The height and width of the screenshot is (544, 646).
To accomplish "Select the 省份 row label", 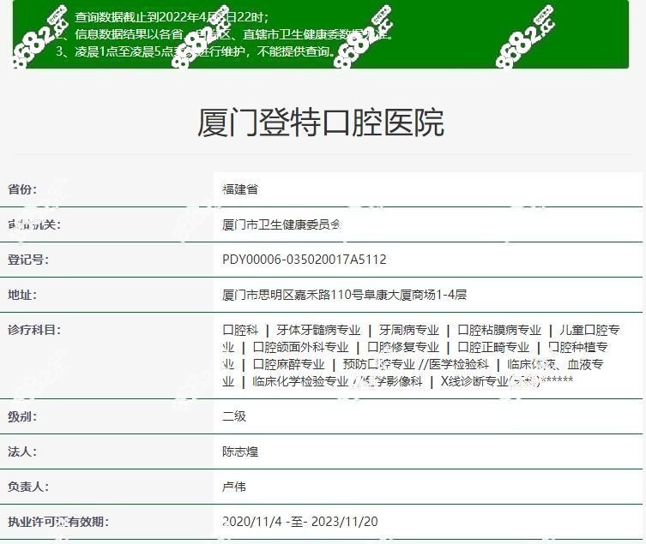I will pos(22,189).
